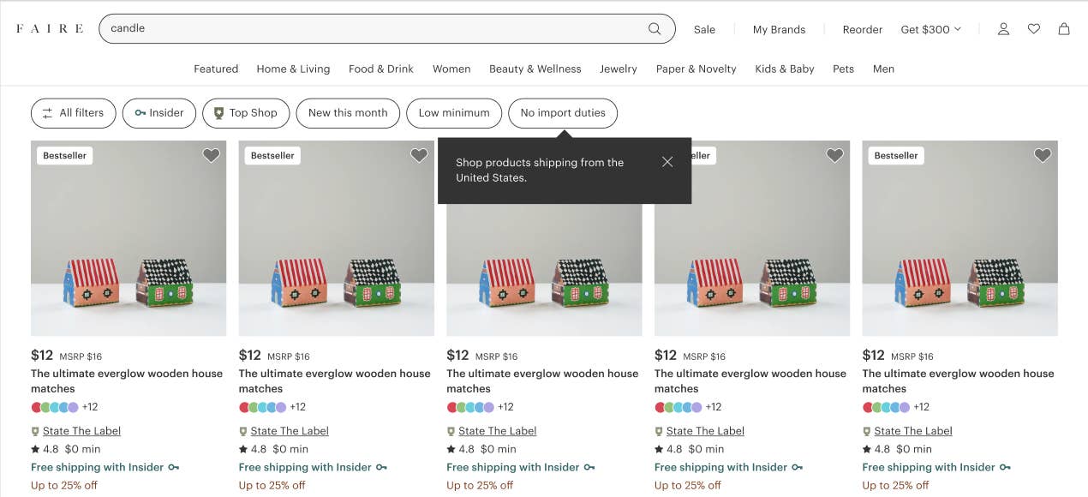This screenshot has width=1088, height=497.
Task: Toggle the Insider filter chip
Action: pos(159,113)
